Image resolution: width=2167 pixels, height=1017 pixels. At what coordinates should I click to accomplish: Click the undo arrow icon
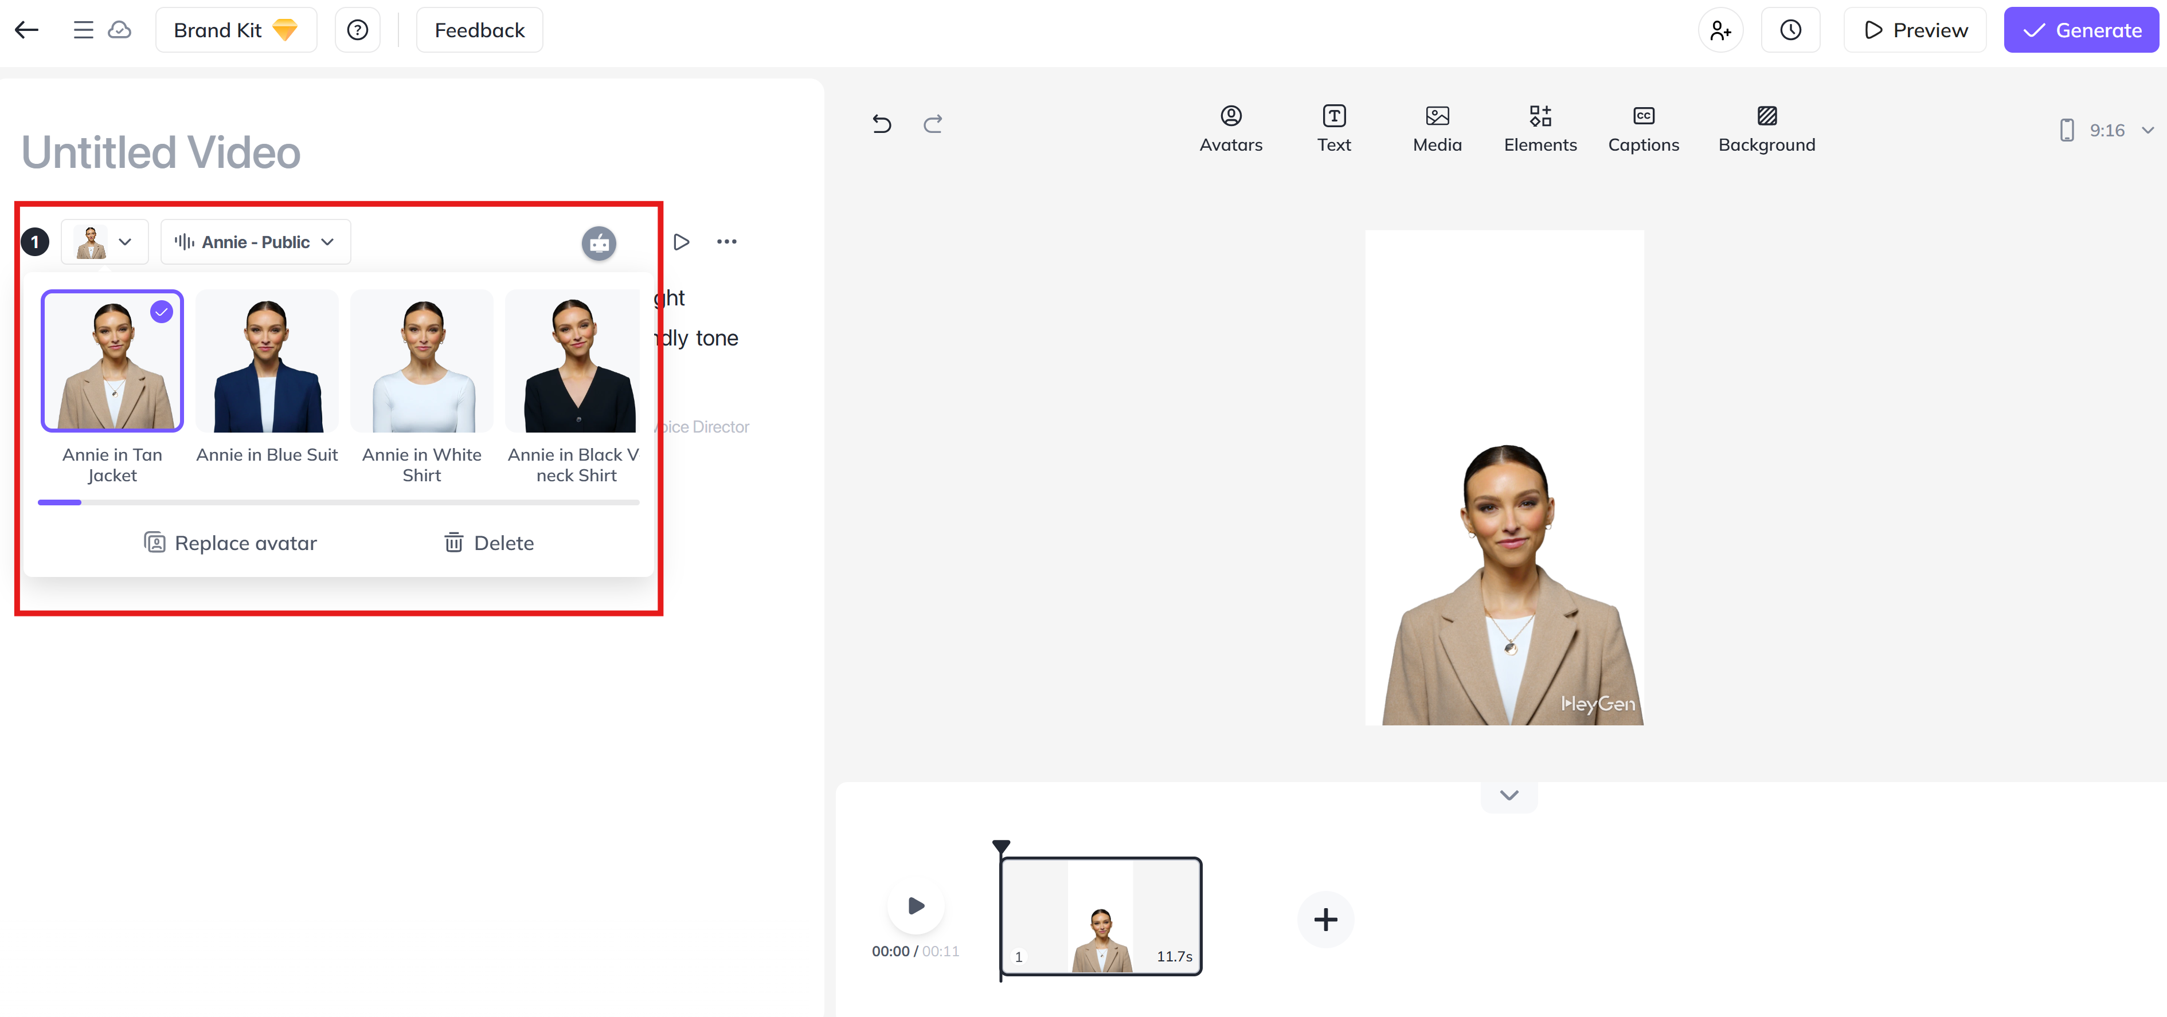click(x=881, y=124)
